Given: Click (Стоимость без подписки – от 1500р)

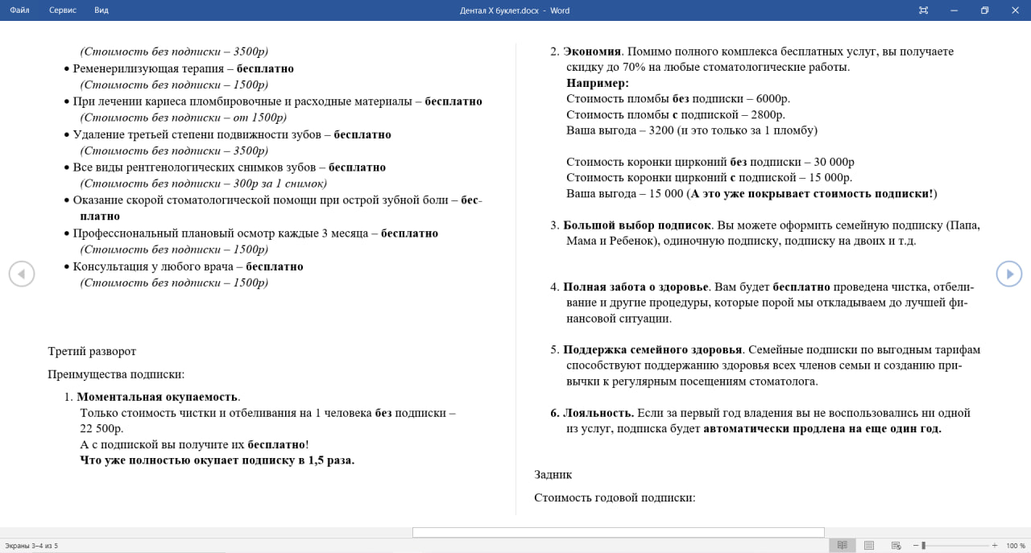Looking at the screenshot, I should [x=184, y=118].
